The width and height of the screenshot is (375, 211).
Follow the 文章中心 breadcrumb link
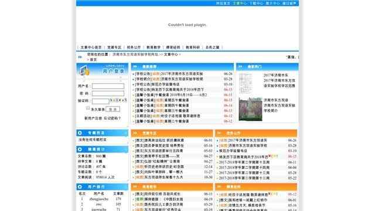pos(171,55)
